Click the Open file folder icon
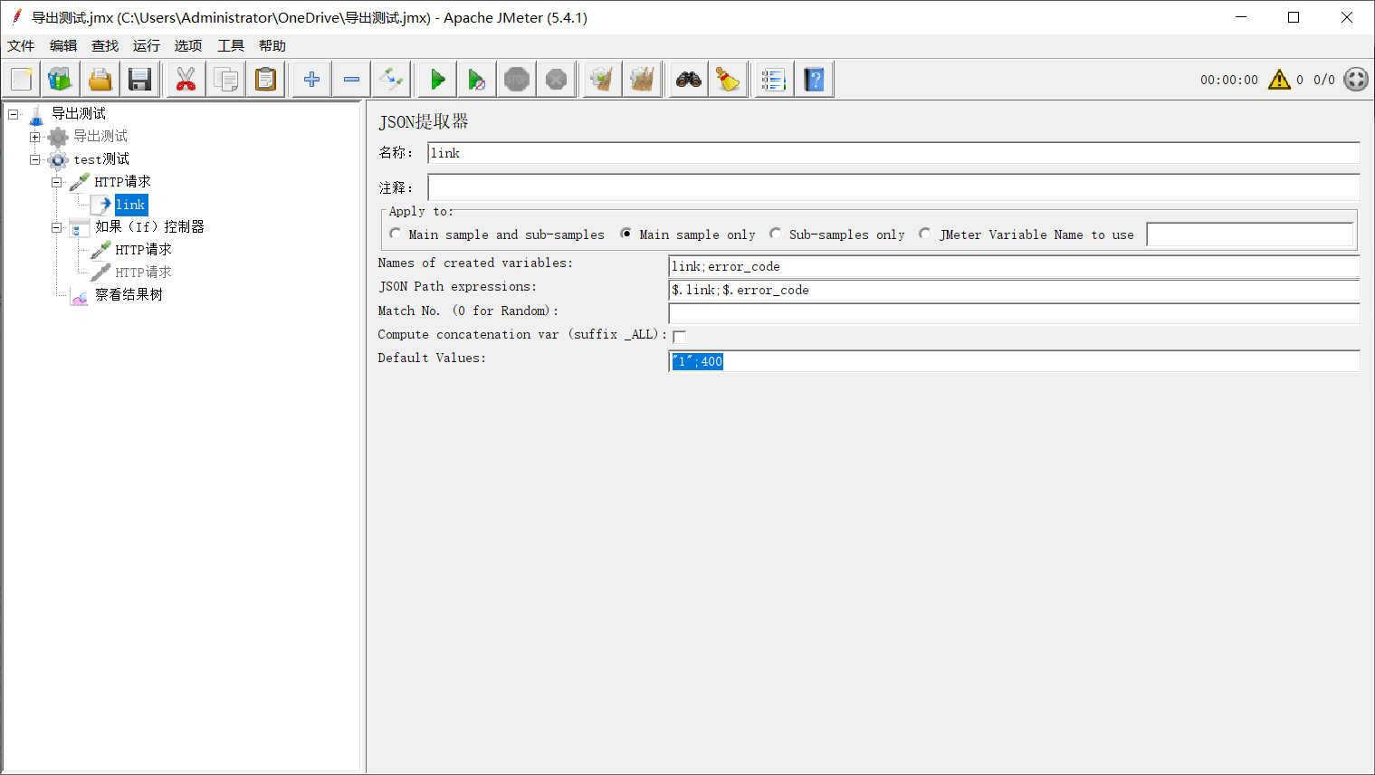This screenshot has height=775, width=1375. [100, 80]
